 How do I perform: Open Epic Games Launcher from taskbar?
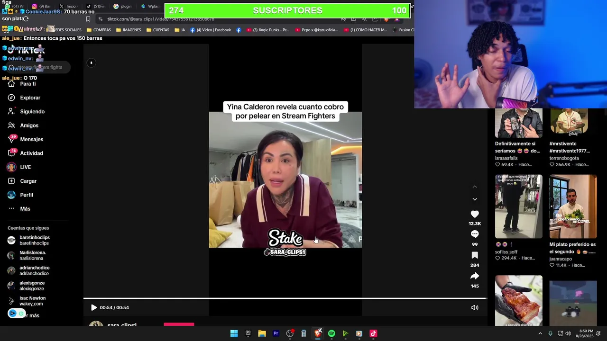pos(248,333)
